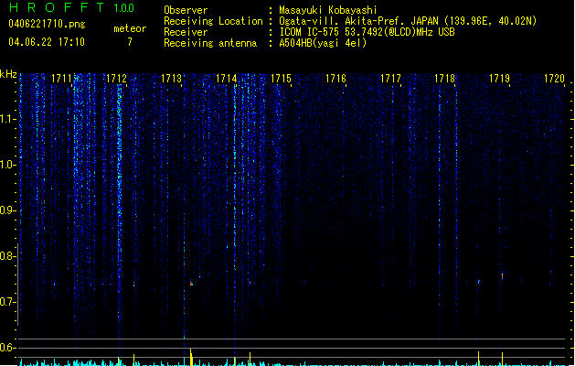575x366 pixels.
Task: Click the 0.9 kHz frequency axis label
Action: (x=7, y=210)
